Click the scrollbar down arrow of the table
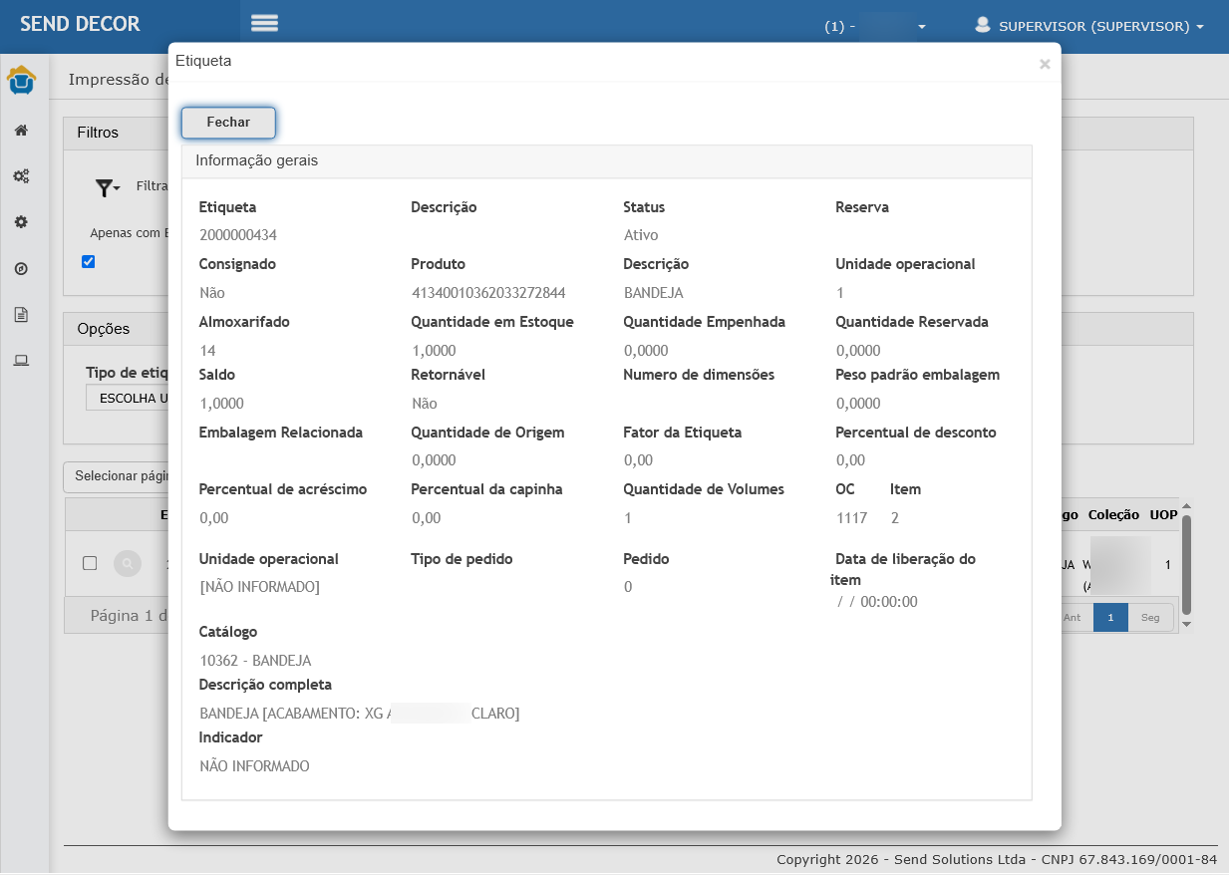The height and width of the screenshot is (875, 1229). coord(1186,624)
